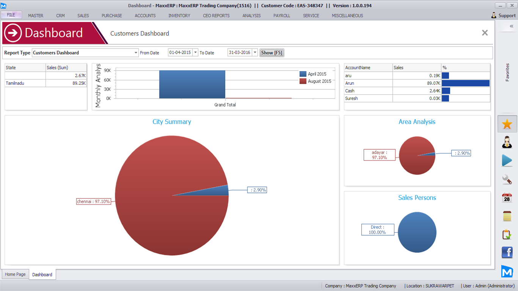
Task: Open the To Date picker dropdown
Action: [255, 53]
